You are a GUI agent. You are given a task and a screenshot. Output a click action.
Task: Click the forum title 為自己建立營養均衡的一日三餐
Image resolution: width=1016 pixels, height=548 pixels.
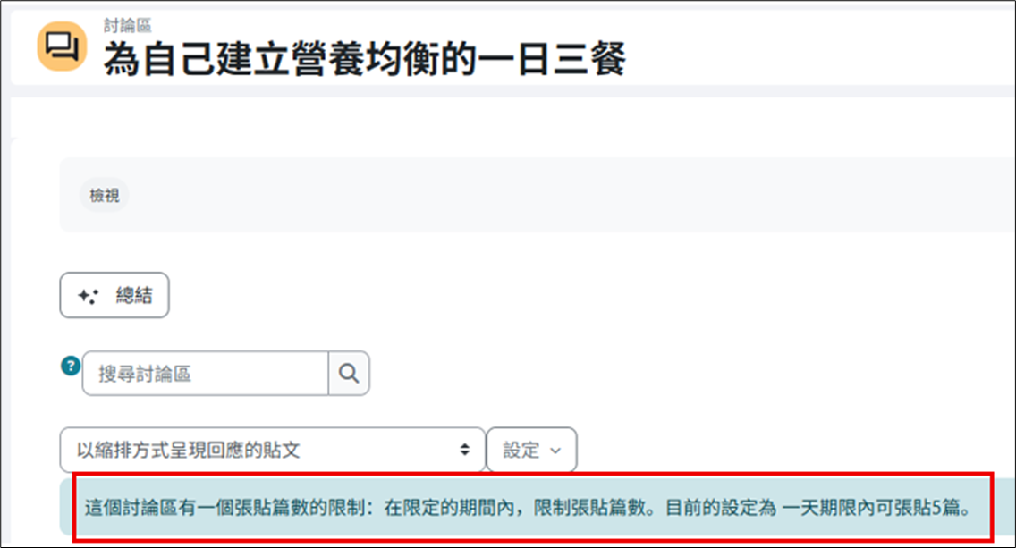[x=364, y=60]
